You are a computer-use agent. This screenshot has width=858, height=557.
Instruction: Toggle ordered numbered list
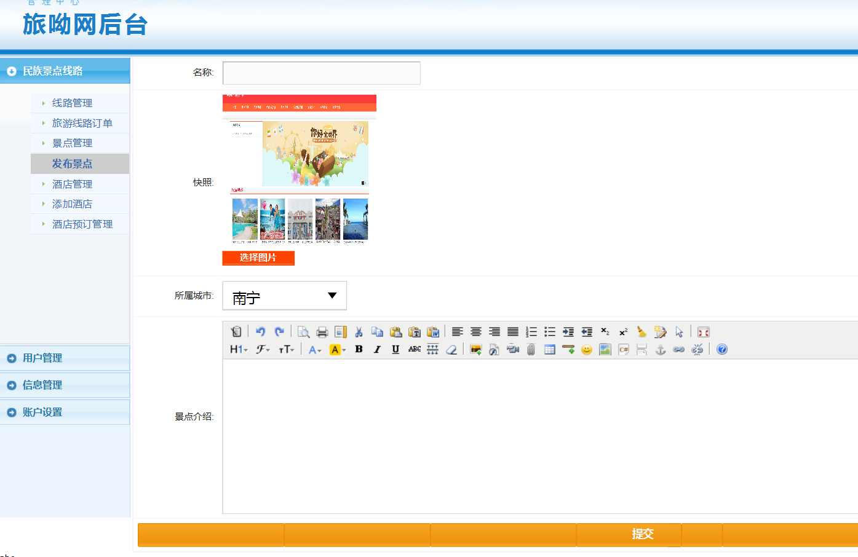(x=531, y=332)
